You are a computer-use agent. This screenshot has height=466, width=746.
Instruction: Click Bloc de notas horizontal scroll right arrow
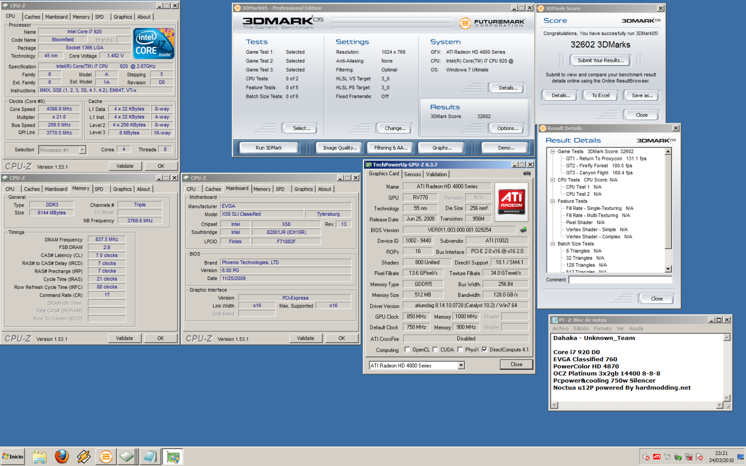[719, 405]
